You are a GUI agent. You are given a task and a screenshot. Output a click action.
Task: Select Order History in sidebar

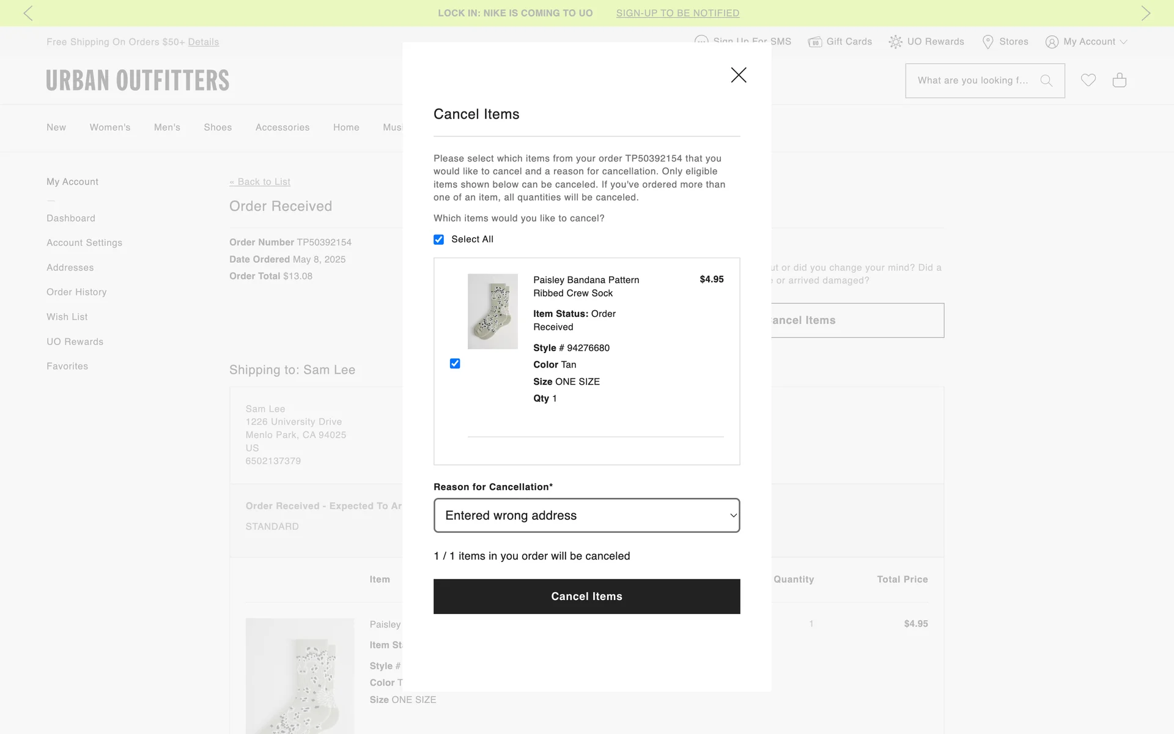(76, 292)
